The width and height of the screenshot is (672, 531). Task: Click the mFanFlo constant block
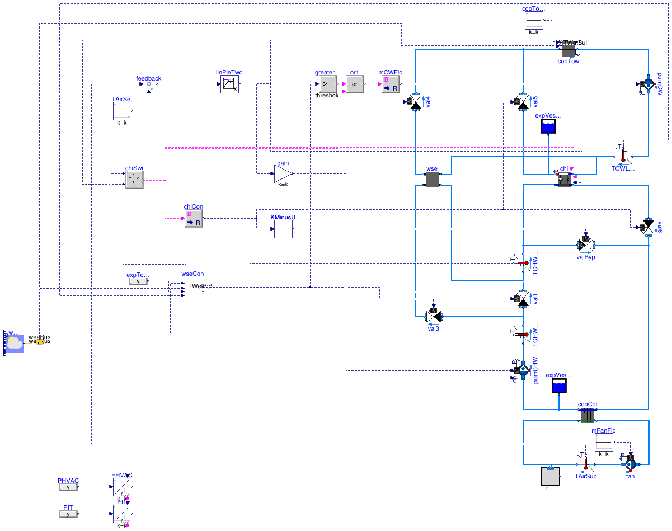pyautogui.click(x=604, y=443)
